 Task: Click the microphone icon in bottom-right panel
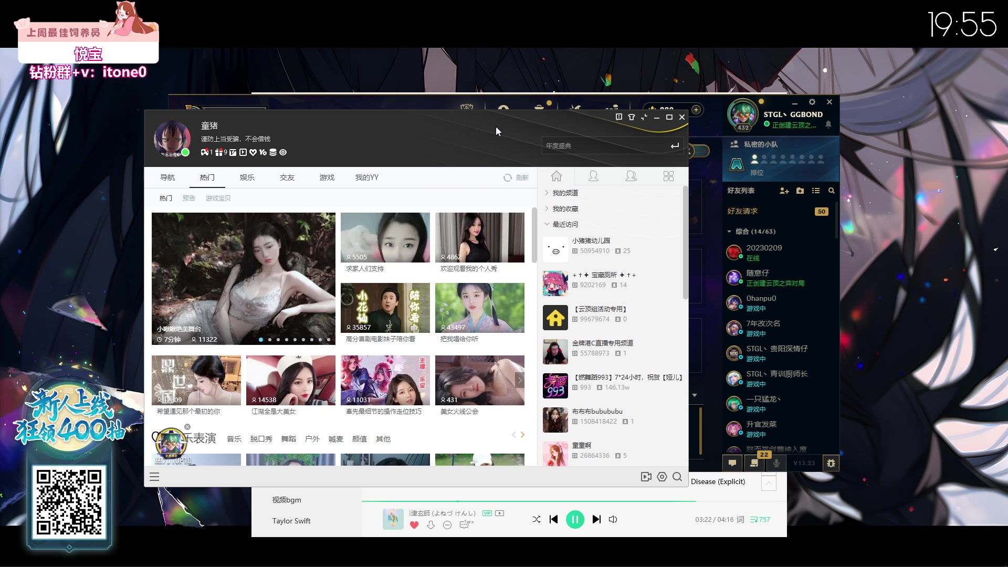click(x=776, y=463)
